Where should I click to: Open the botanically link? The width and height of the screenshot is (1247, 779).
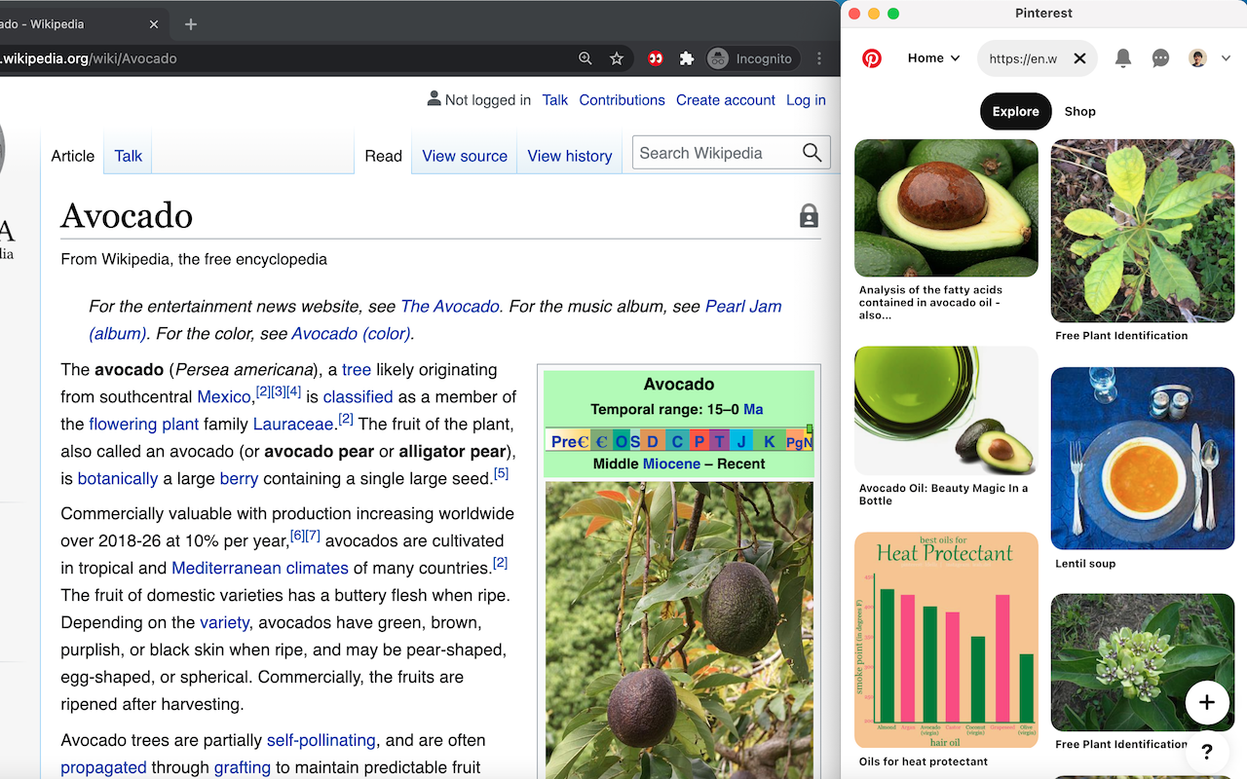pyautogui.click(x=118, y=478)
